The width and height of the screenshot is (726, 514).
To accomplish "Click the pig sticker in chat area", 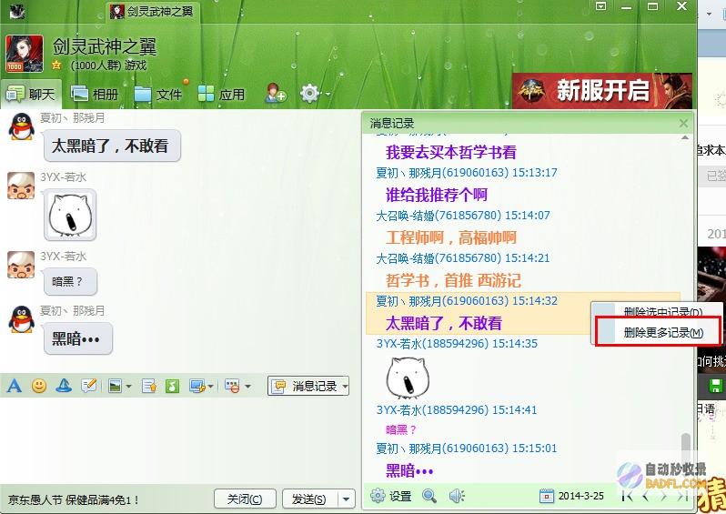I will pos(70,215).
